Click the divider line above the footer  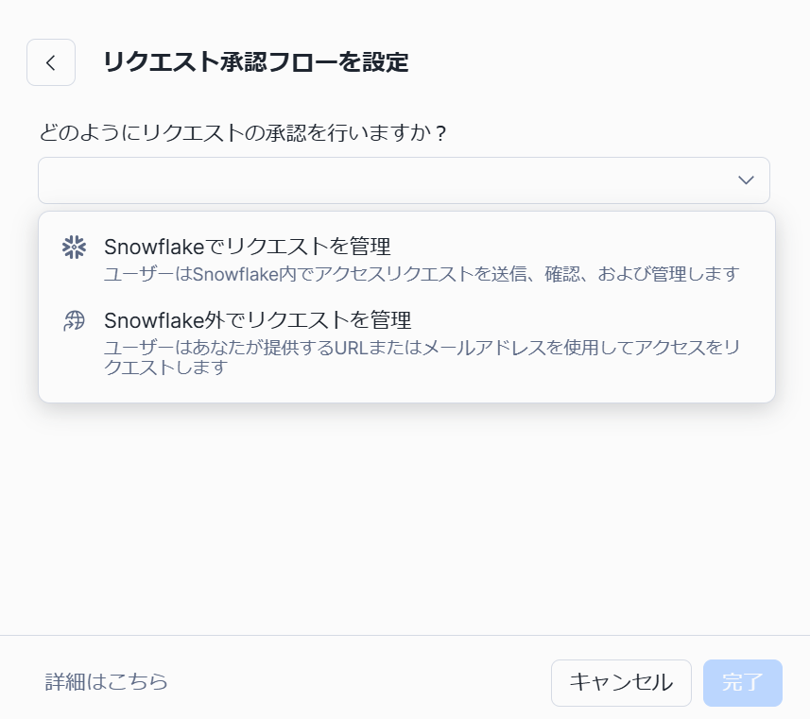click(x=405, y=636)
